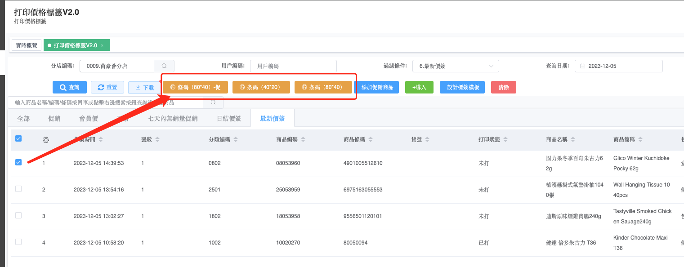The width and height of the screenshot is (684, 267).
Task: Sort by 打印狀態 column arrows
Action: pos(505,140)
